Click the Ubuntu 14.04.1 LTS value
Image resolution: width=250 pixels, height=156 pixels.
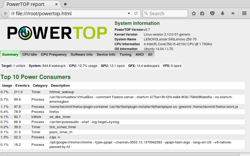click(x=159, y=49)
